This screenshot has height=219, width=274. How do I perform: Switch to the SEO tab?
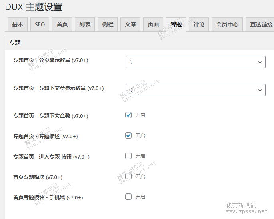pos(40,24)
